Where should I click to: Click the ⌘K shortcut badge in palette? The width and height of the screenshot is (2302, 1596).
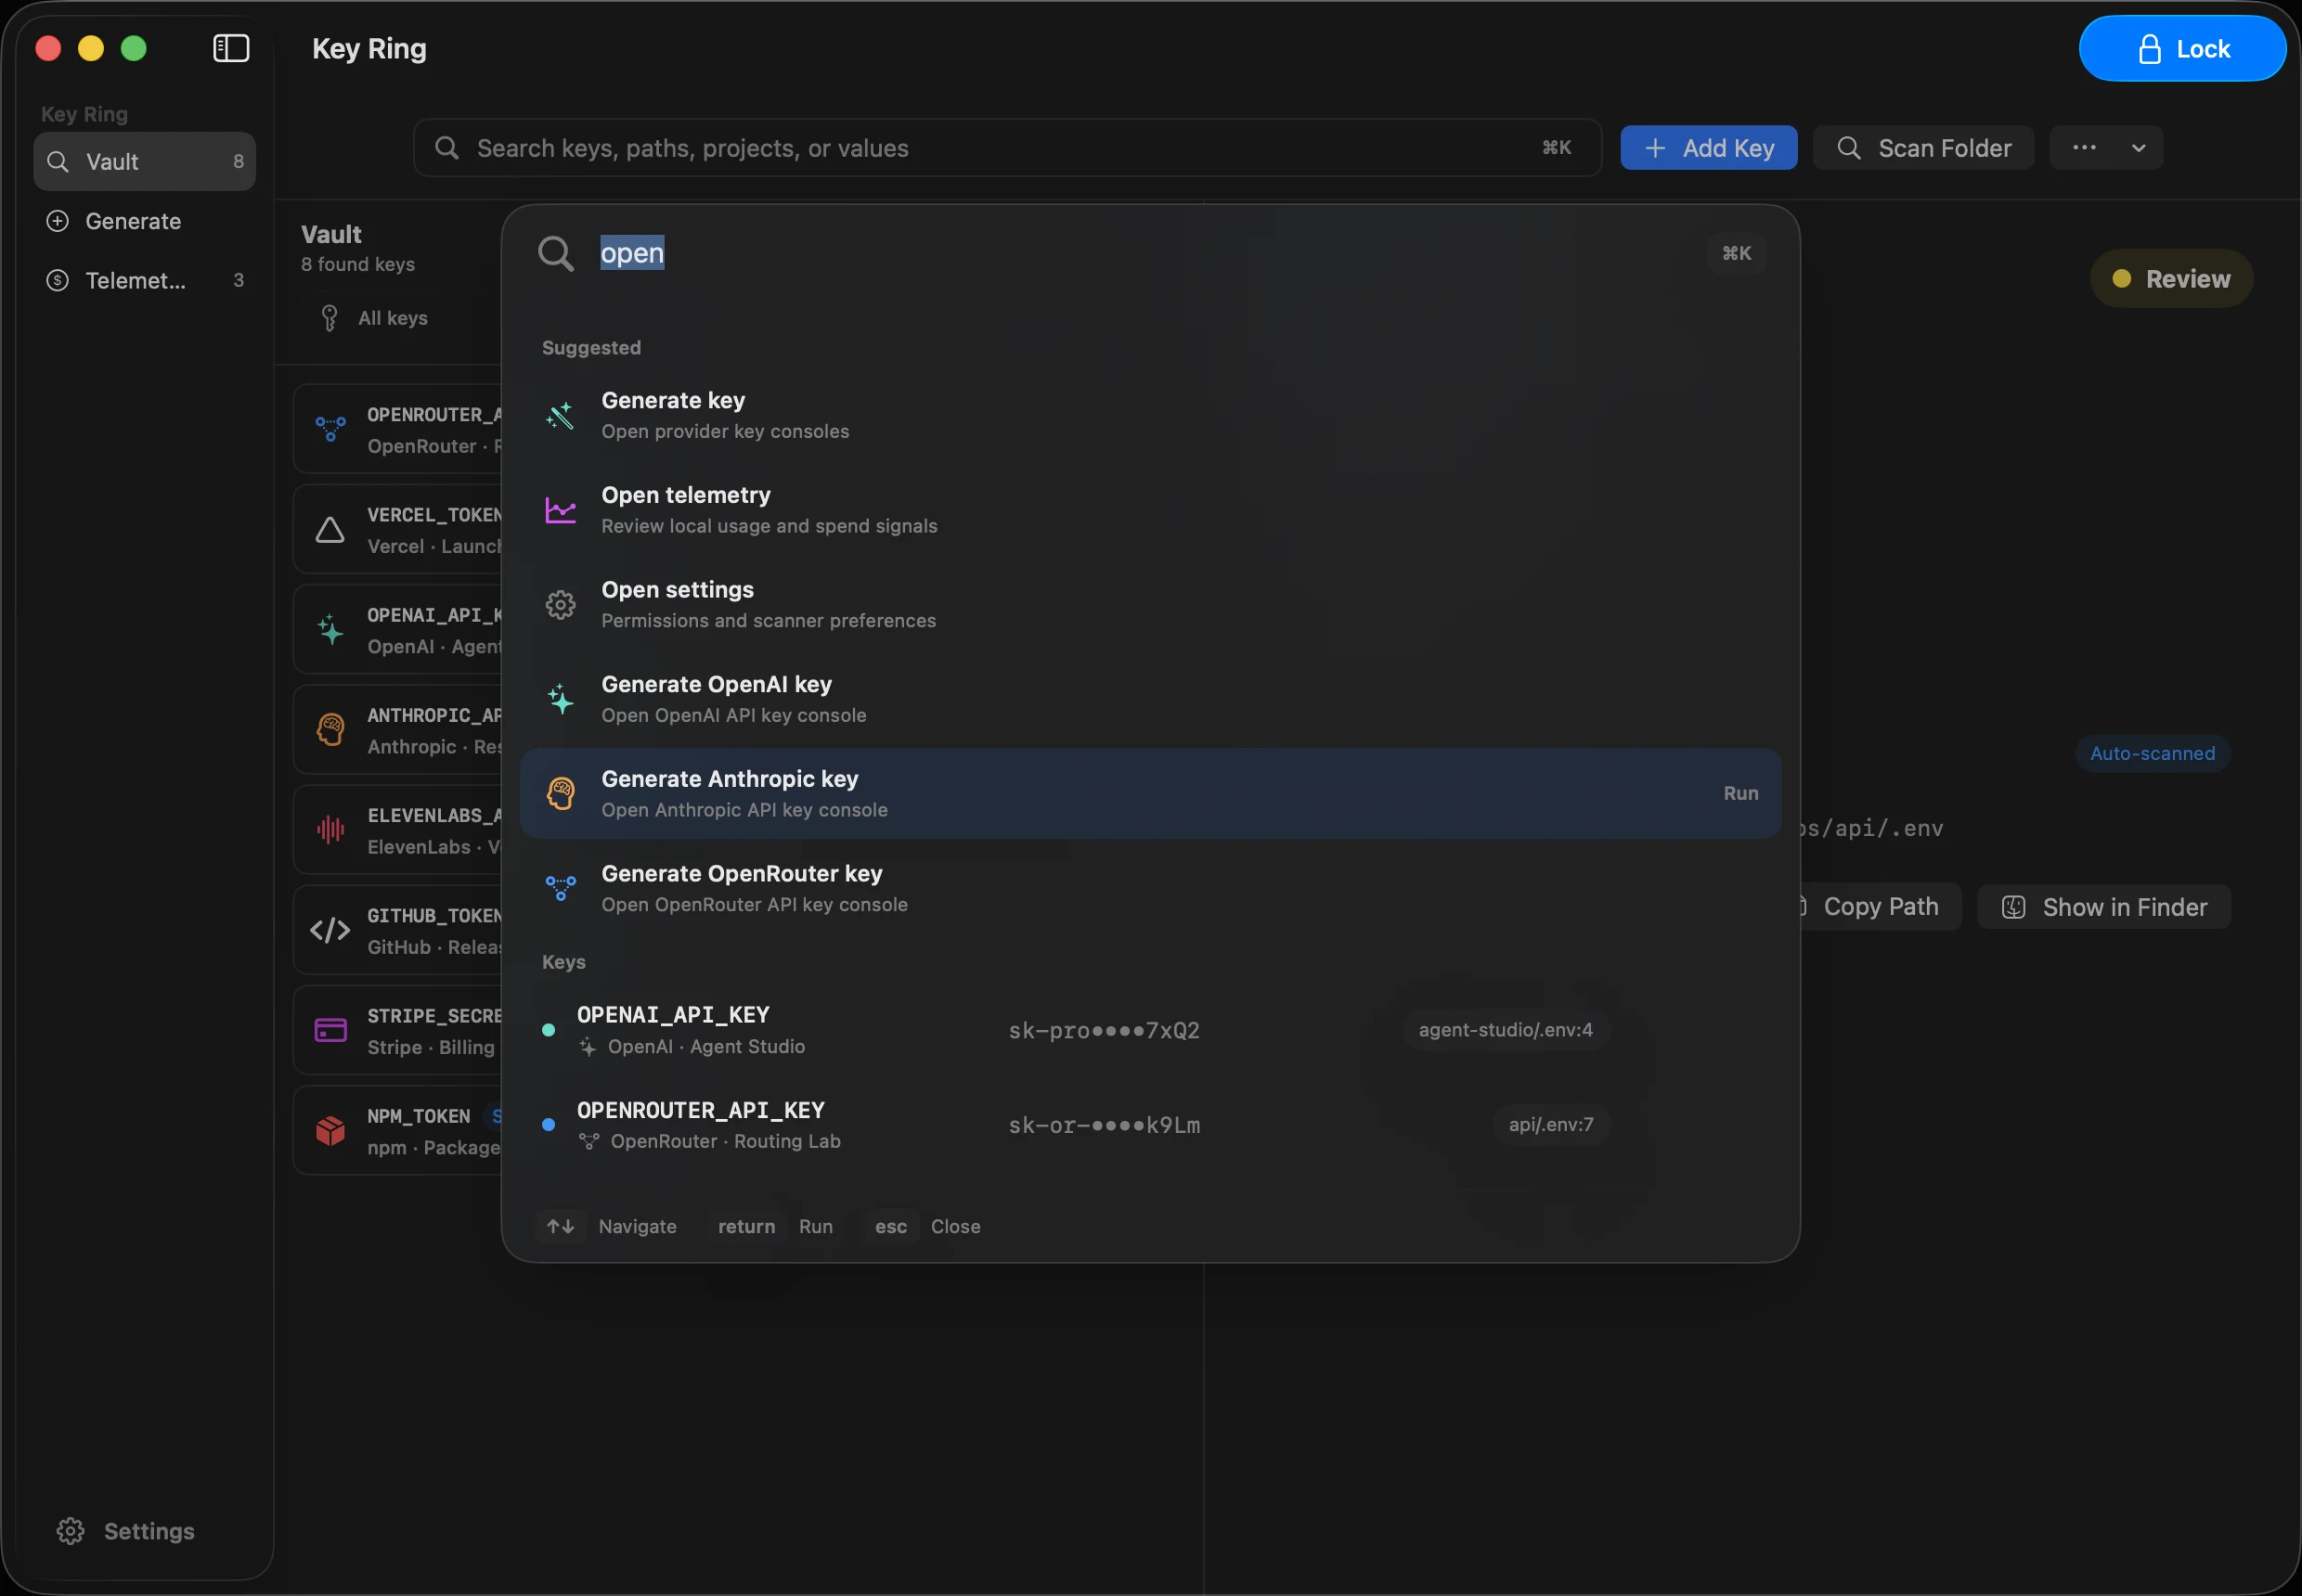click(1736, 253)
